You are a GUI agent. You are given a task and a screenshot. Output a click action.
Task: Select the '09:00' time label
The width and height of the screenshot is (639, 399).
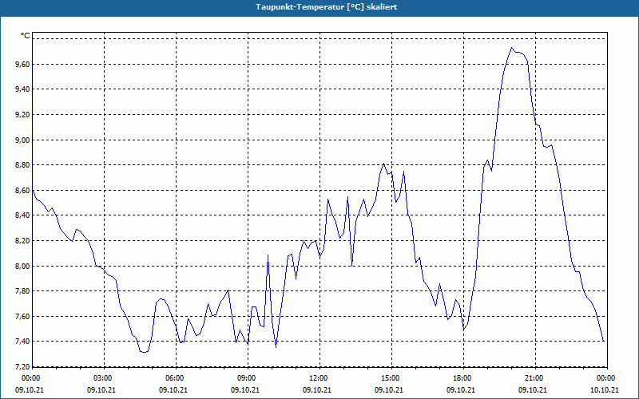pos(245,378)
